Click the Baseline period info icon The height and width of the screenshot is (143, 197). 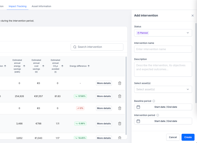pos(154,101)
